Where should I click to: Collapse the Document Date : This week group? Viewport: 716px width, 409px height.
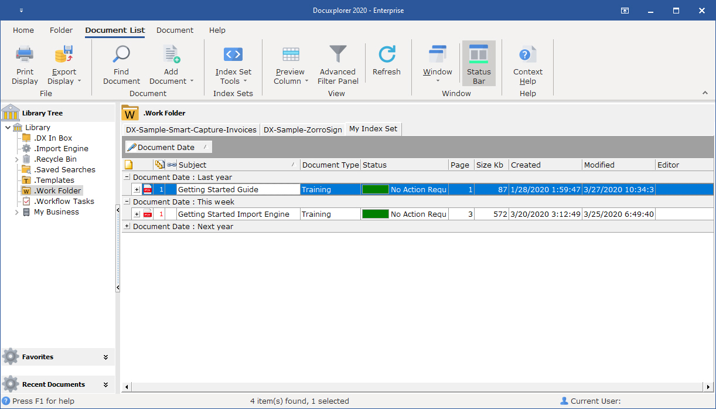coord(127,202)
